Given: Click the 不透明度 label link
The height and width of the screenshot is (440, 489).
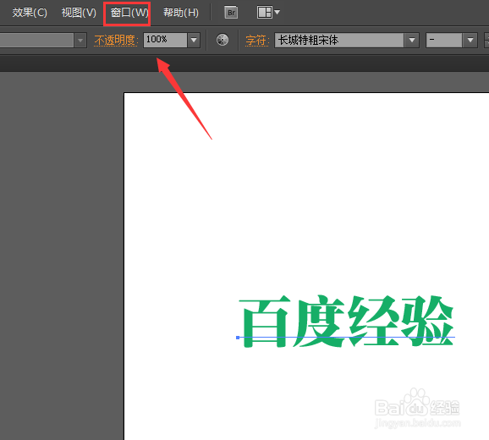Looking at the screenshot, I should click(116, 41).
